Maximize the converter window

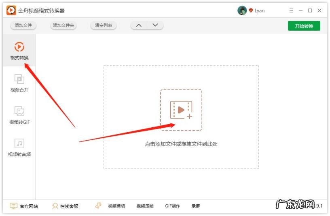tap(310, 10)
